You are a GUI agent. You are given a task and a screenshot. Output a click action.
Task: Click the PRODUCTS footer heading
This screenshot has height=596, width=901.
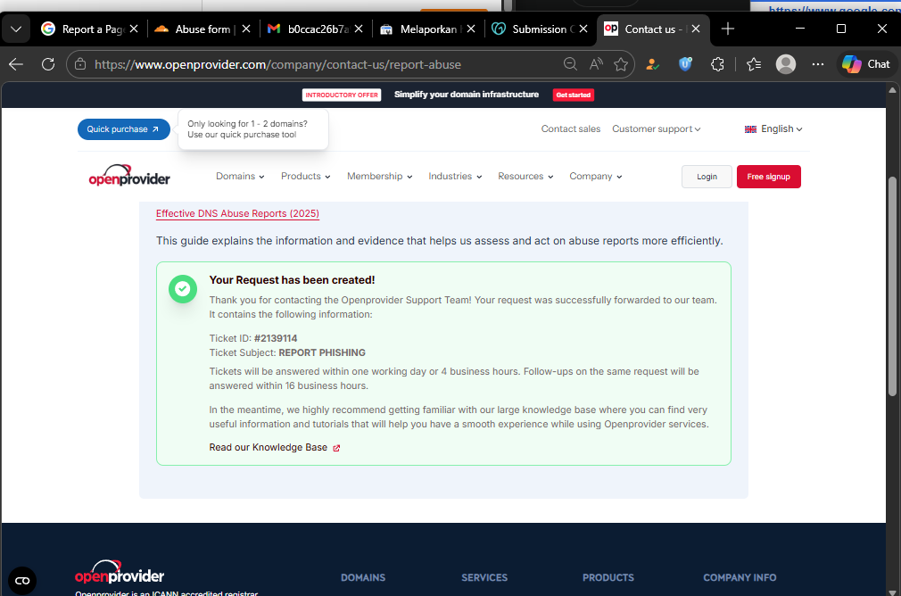[x=608, y=577]
